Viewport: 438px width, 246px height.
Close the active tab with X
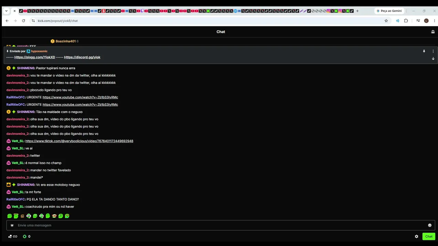[14, 11]
